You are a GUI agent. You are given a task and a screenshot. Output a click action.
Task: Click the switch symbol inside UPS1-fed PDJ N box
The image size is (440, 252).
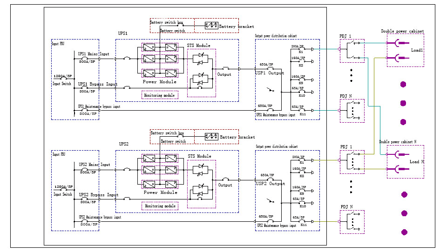[x=353, y=111]
